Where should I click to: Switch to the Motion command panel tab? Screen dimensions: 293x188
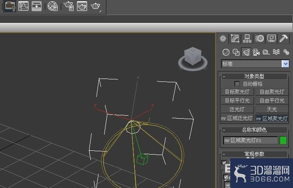[x=260, y=38]
